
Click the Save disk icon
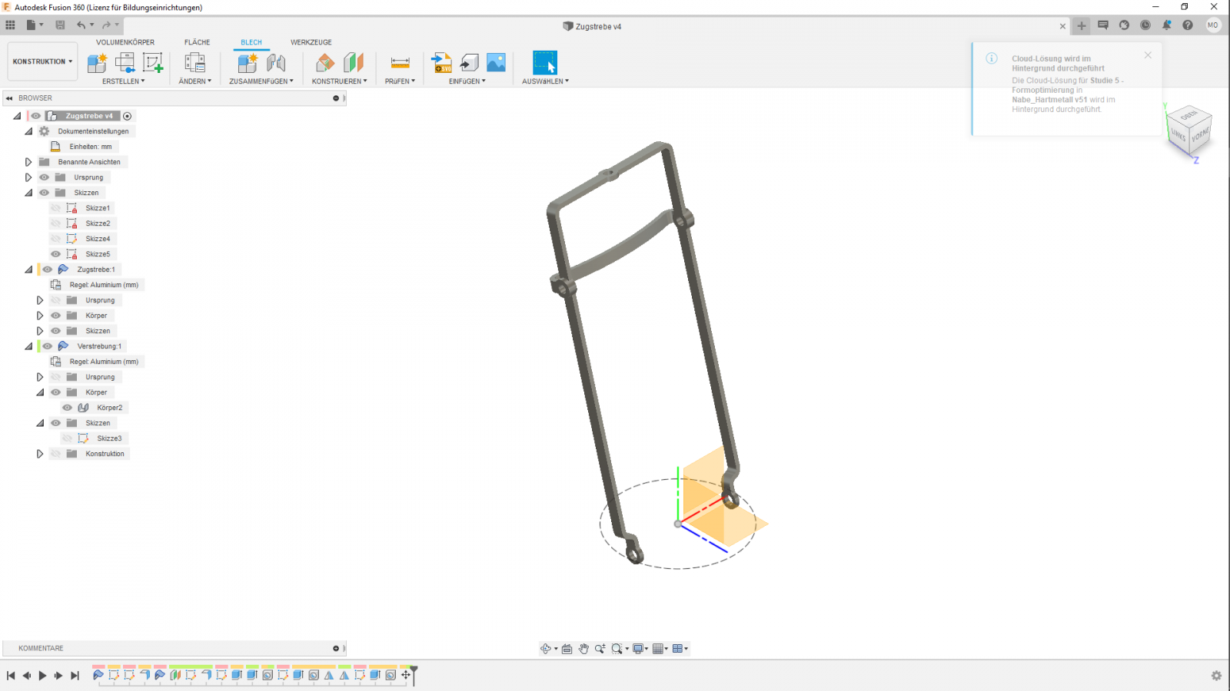60,25
